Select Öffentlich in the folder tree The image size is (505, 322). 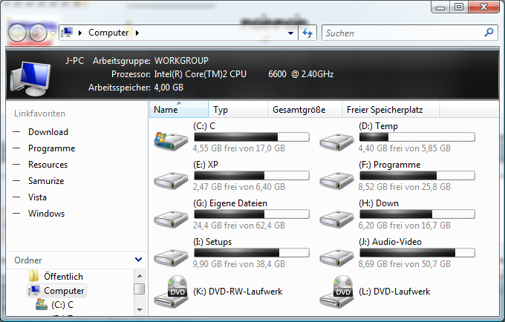tap(63, 276)
